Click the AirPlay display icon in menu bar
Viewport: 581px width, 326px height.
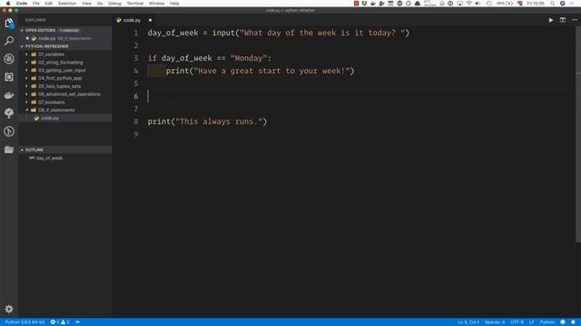(x=460, y=4)
